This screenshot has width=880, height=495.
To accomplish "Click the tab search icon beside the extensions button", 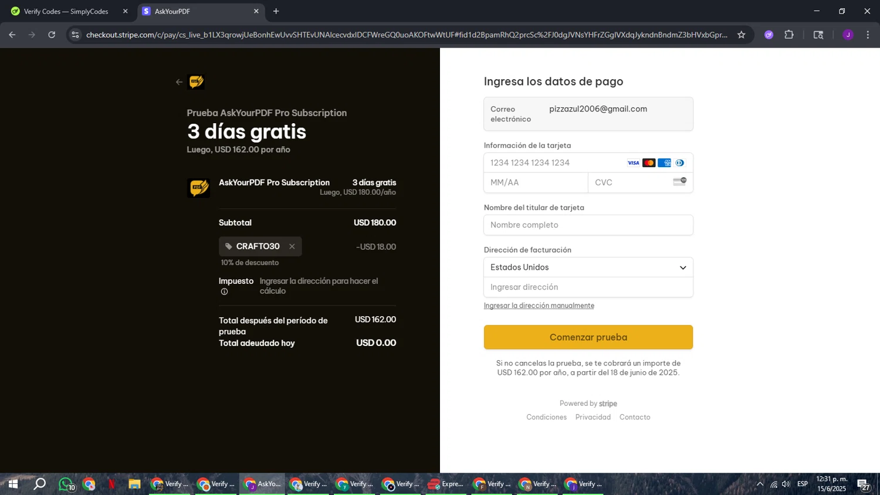I will tap(818, 35).
